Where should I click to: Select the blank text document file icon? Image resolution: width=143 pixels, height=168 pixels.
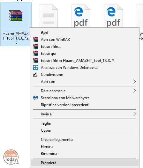tap(48, 16)
